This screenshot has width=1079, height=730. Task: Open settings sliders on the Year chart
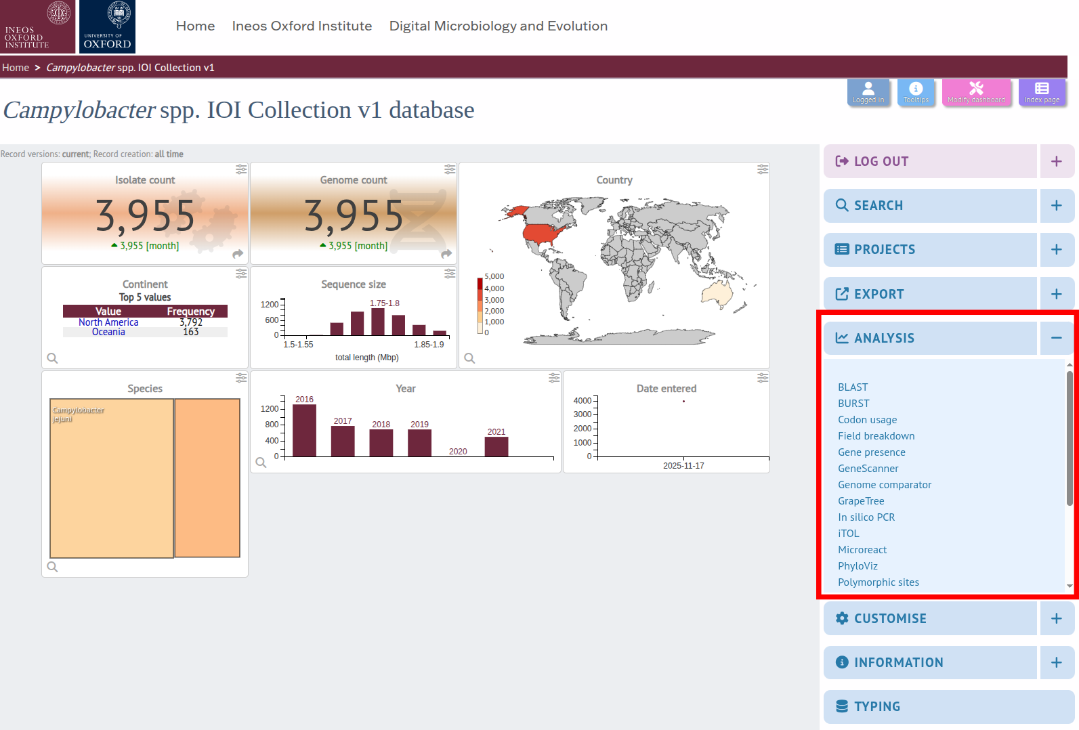(x=554, y=378)
